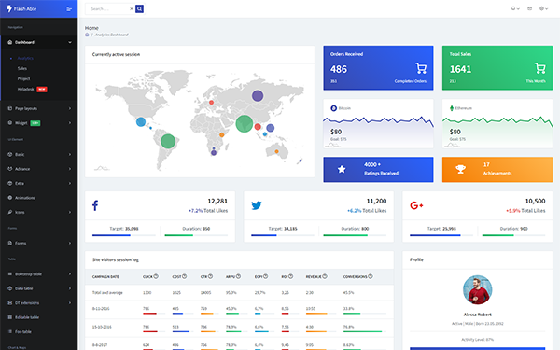Expand the Widget menu chevron
The height and width of the screenshot is (350, 560).
tap(70, 123)
